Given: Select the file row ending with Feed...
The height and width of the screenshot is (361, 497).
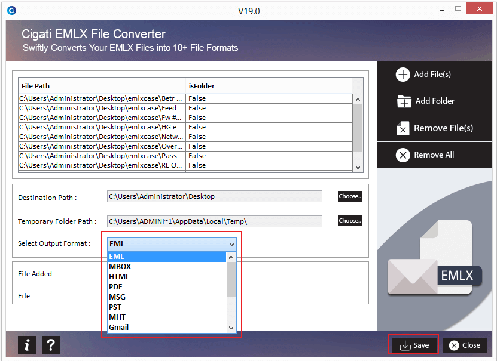Looking at the screenshot, I should [x=185, y=108].
